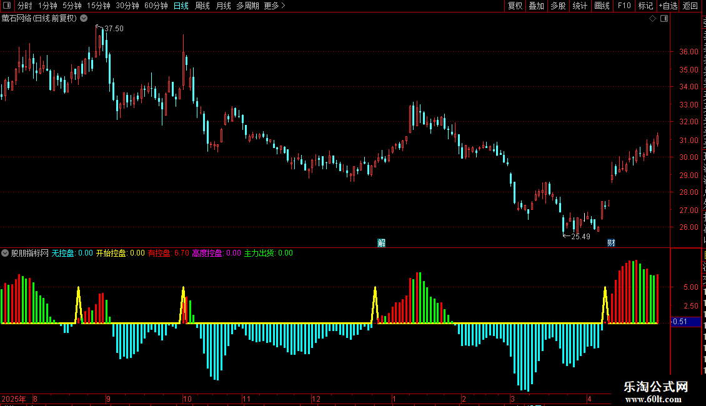Click the 30.00 price axis label
This screenshot has width=706, height=406.
coord(689,157)
